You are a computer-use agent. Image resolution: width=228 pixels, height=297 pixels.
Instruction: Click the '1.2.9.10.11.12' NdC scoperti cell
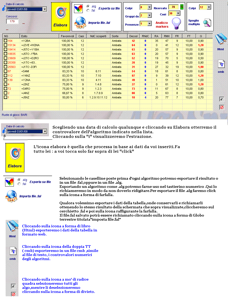[x=98, y=97]
